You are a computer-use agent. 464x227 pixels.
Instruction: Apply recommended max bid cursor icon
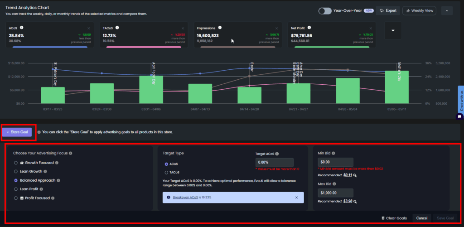pos(355,202)
